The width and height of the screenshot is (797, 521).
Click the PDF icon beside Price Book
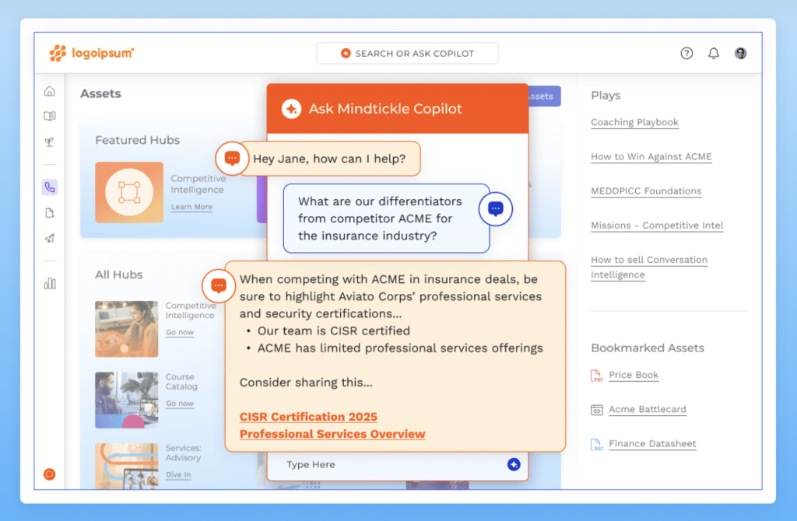pyautogui.click(x=596, y=376)
